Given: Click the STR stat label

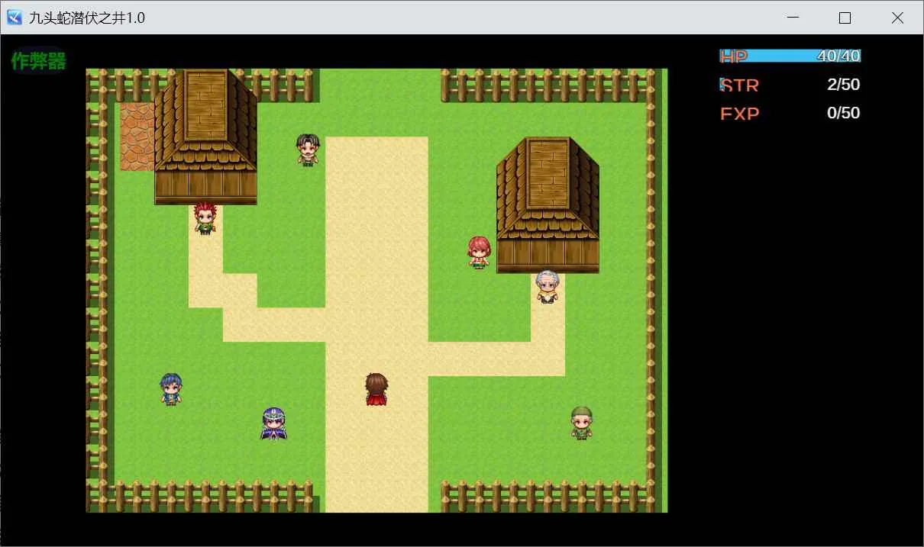Looking at the screenshot, I should pyautogui.click(x=740, y=85).
